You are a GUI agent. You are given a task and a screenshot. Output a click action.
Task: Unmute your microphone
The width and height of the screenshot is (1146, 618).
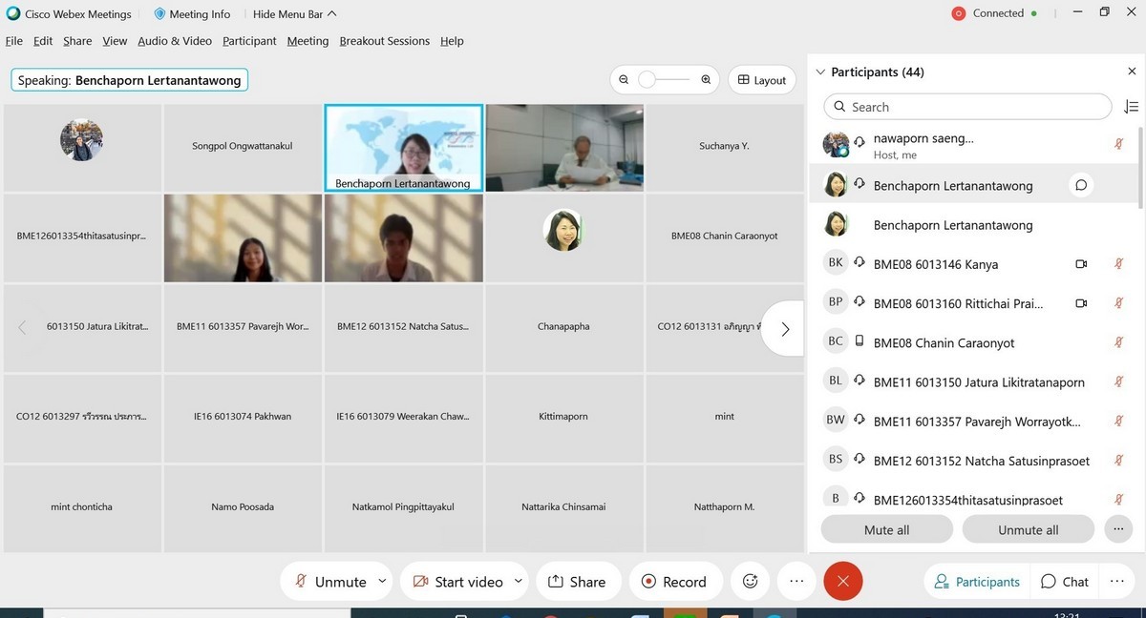click(x=330, y=581)
